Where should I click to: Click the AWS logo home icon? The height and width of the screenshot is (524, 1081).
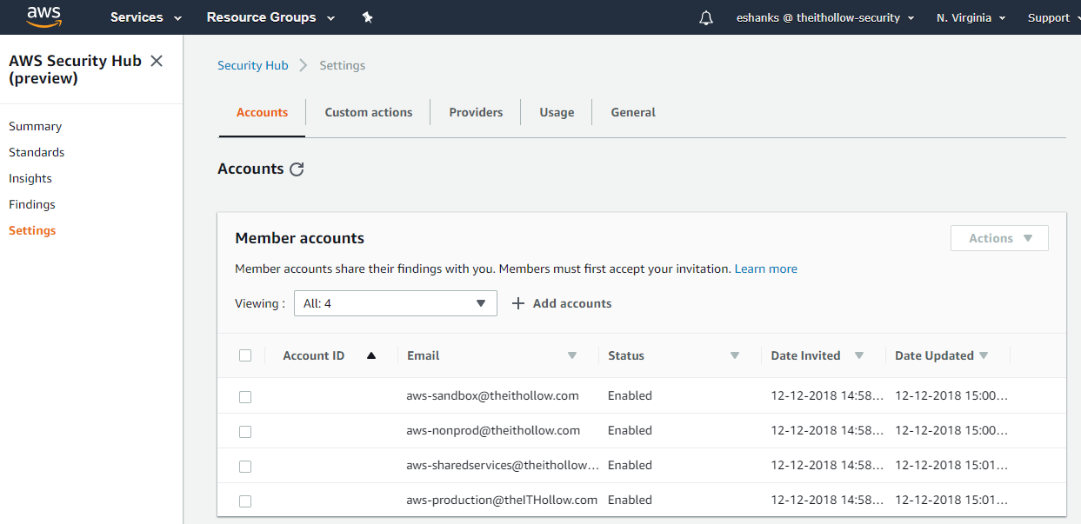43,17
